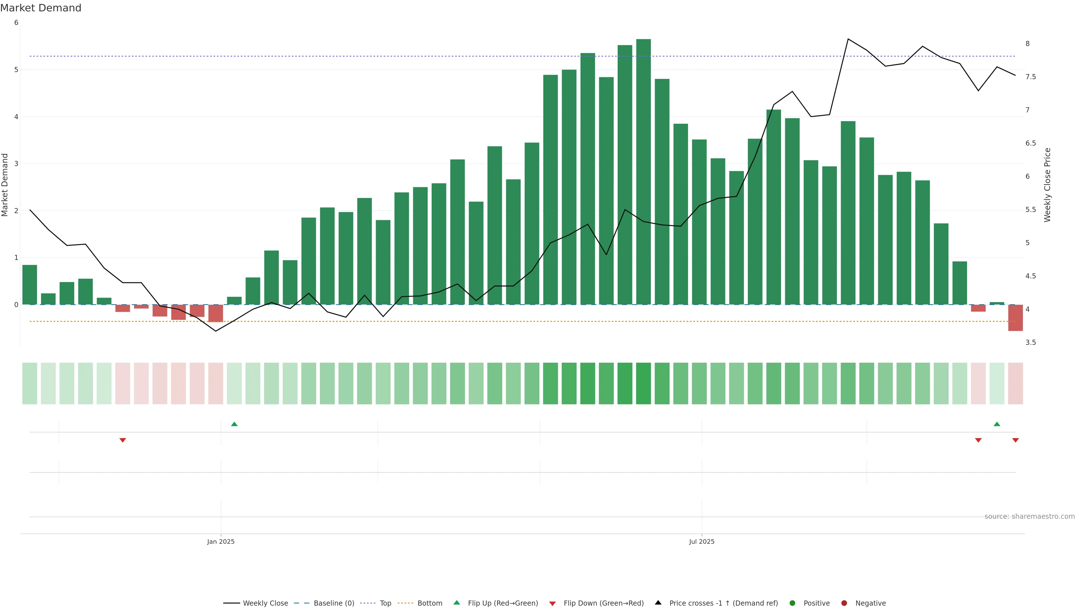Click the Jul 2025 axis label

pyautogui.click(x=702, y=541)
